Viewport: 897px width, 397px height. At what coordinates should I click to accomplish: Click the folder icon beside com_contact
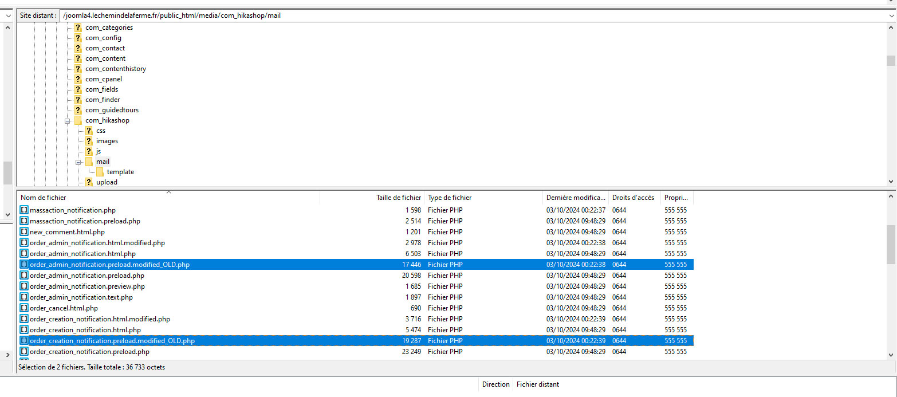point(78,48)
